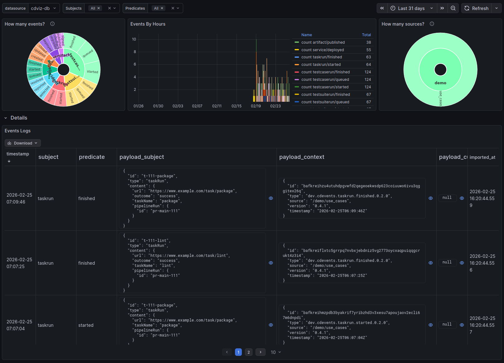Click the demo segment in sources chart
504x363 pixels.
tap(440, 83)
